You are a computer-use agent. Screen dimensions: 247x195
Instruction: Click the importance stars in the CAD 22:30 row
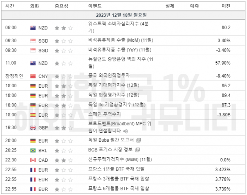(64, 160)
